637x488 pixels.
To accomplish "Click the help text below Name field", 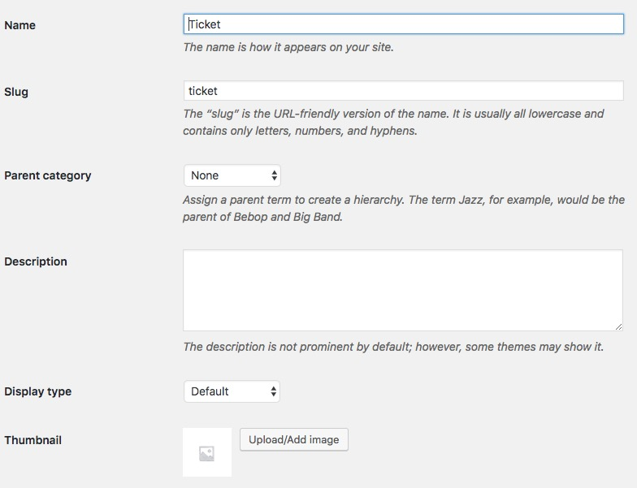I will tap(288, 47).
